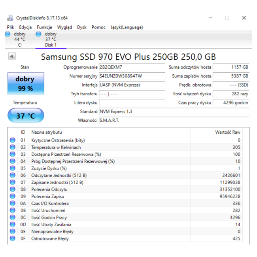Click the Samsung SSD 970 EVO Plus title
257x257 pixels.
click(x=128, y=57)
